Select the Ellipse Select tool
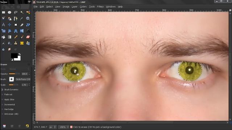Viewport: 232px width, 130px height. click(x=9, y=12)
